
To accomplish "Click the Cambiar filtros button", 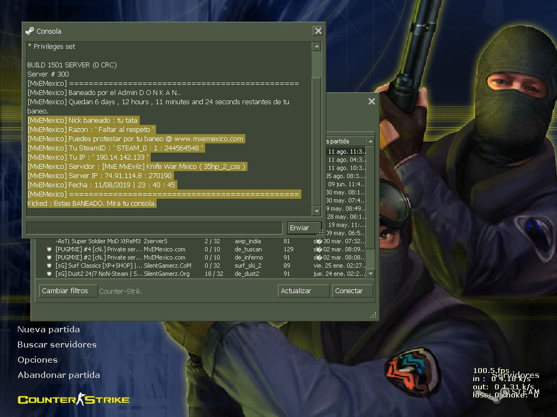I will click(68, 291).
